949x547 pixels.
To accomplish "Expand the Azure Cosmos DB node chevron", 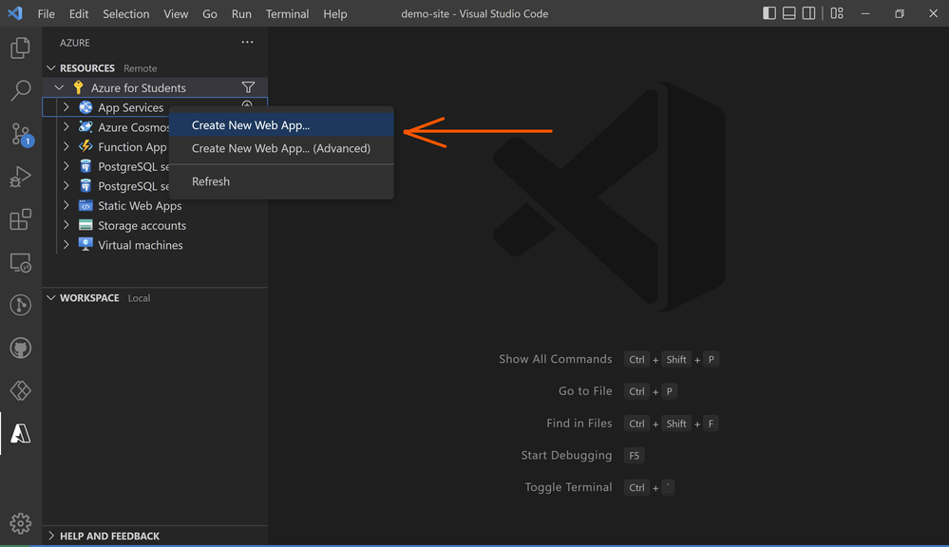I will (x=66, y=127).
